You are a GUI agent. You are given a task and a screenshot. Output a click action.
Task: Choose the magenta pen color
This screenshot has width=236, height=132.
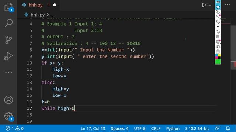coord(216,58)
